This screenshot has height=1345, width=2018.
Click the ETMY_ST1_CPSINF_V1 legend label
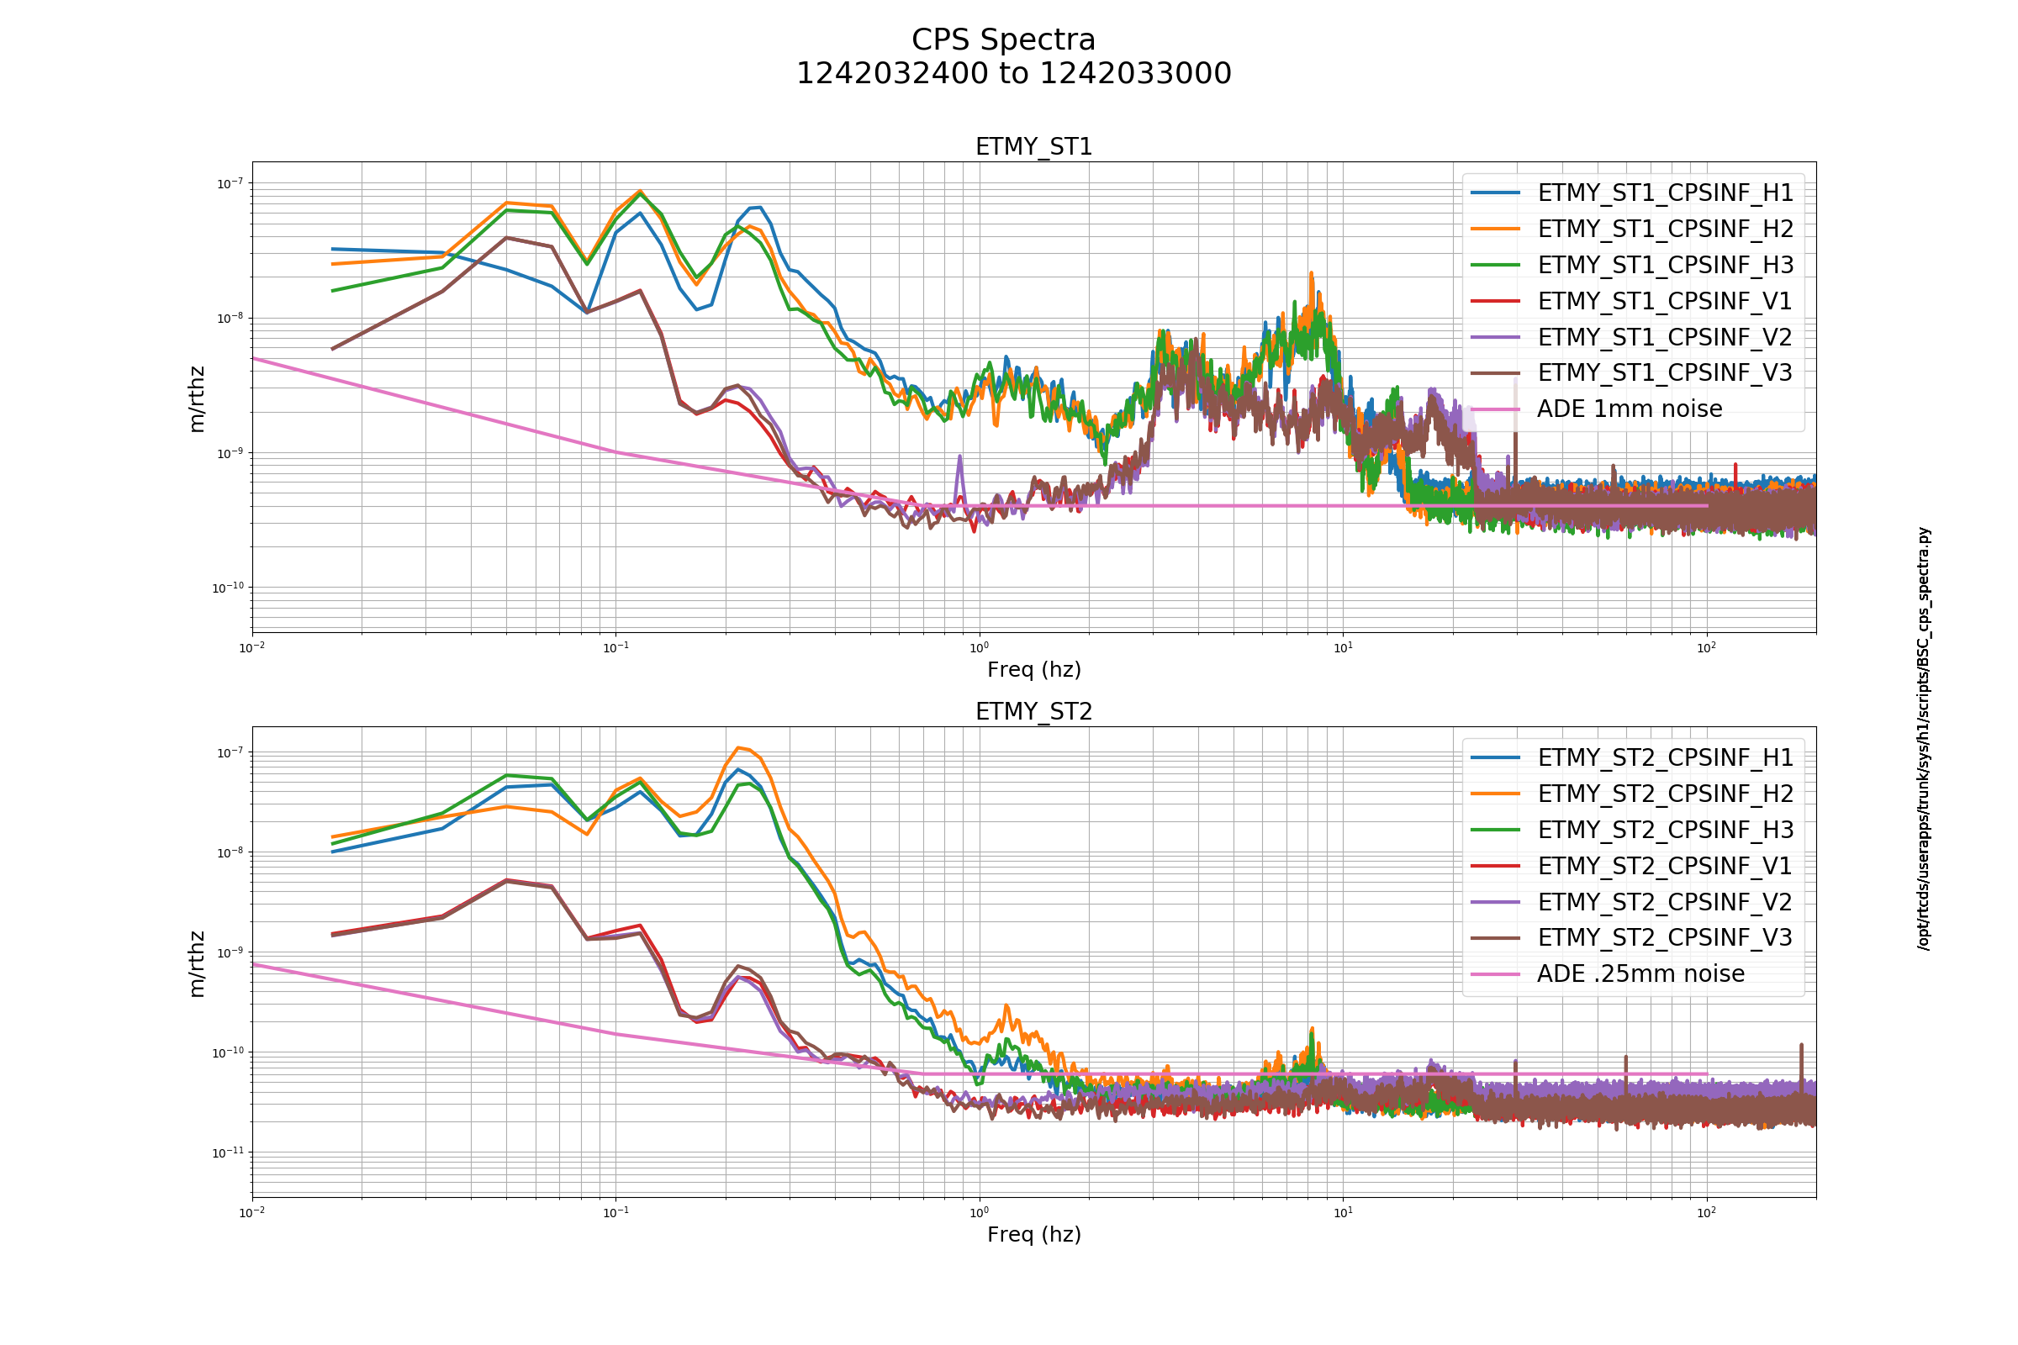click(x=1665, y=301)
